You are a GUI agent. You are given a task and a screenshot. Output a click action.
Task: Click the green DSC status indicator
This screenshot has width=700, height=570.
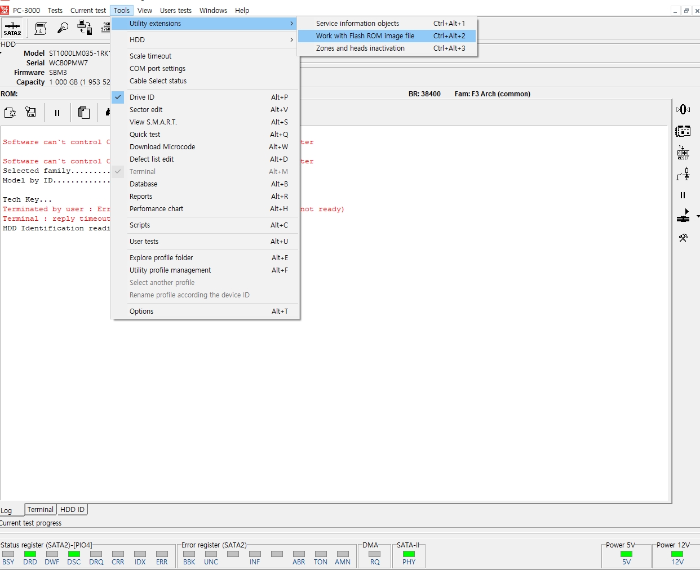click(74, 554)
